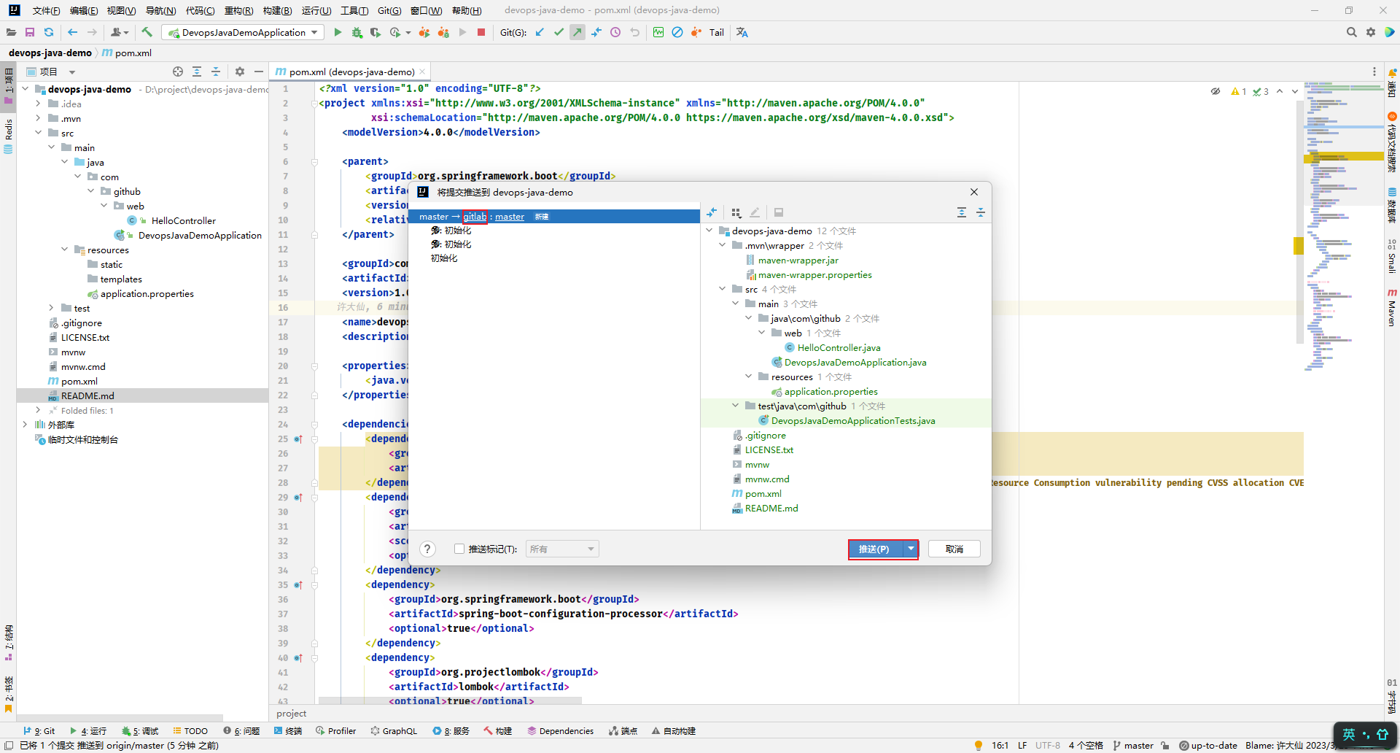The width and height of the screenshot is (1400, 753).
Task: Open the Maven side panel tab
Action: [1392, 306]
